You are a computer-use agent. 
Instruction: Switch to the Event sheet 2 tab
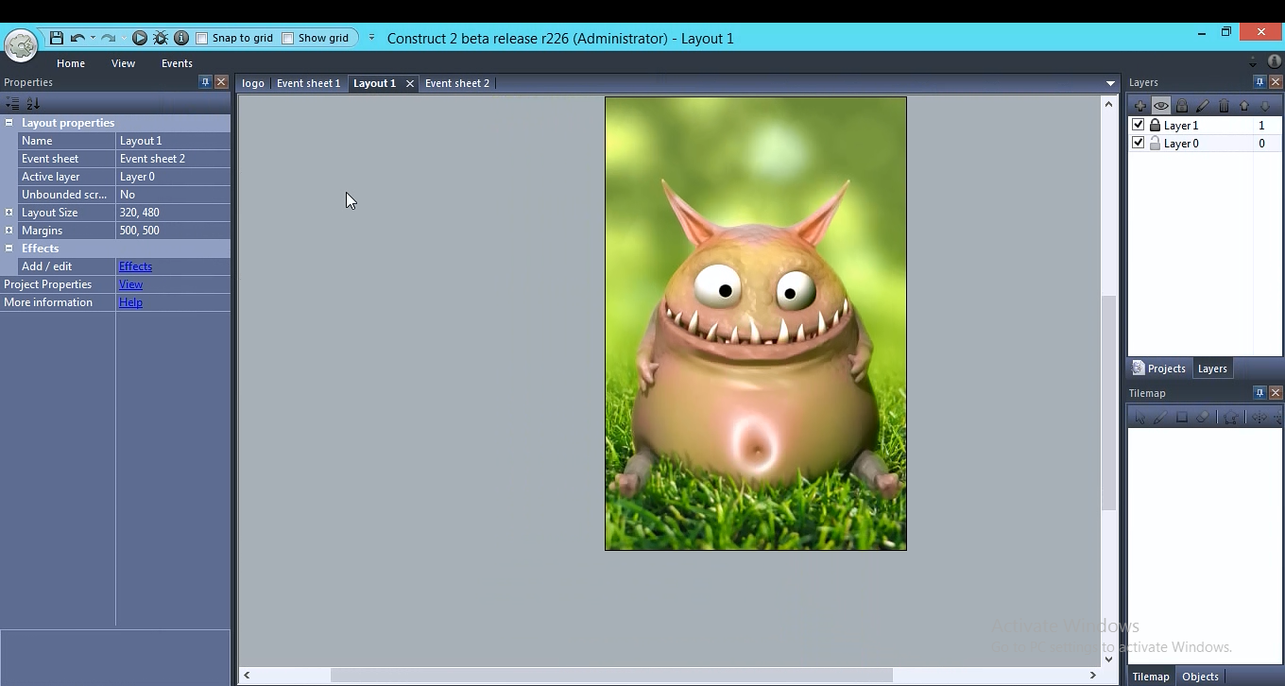tap(457, 83)
